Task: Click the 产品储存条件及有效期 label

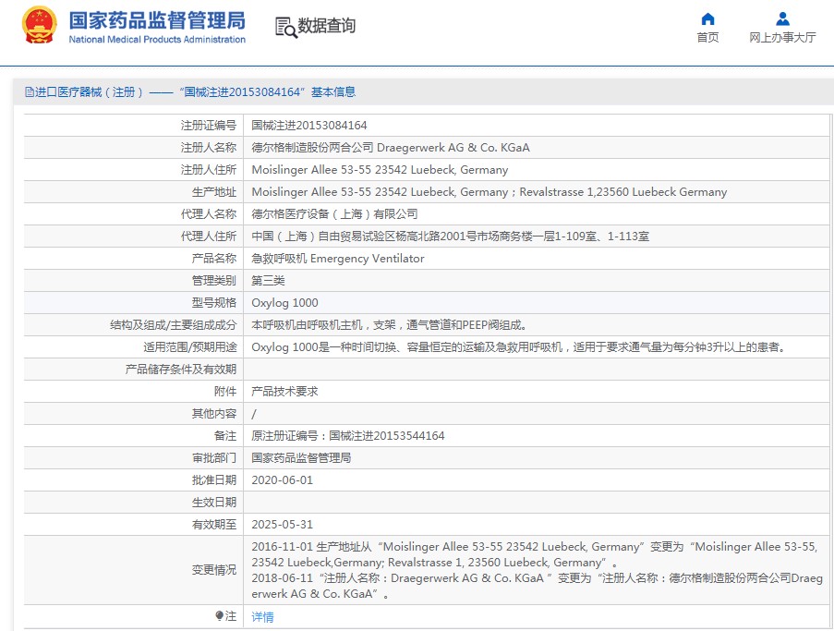Action: pyautogui.click(x=181, y=370)
